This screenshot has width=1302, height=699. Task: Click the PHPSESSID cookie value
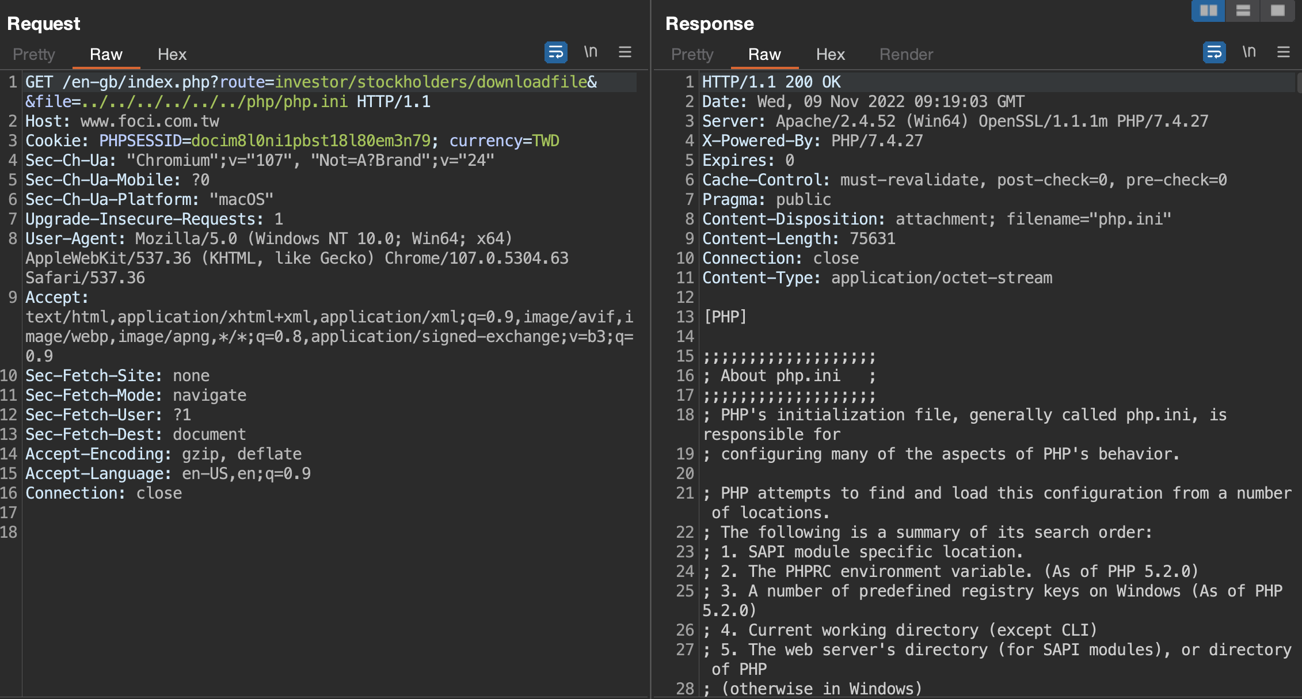point(311,140)
